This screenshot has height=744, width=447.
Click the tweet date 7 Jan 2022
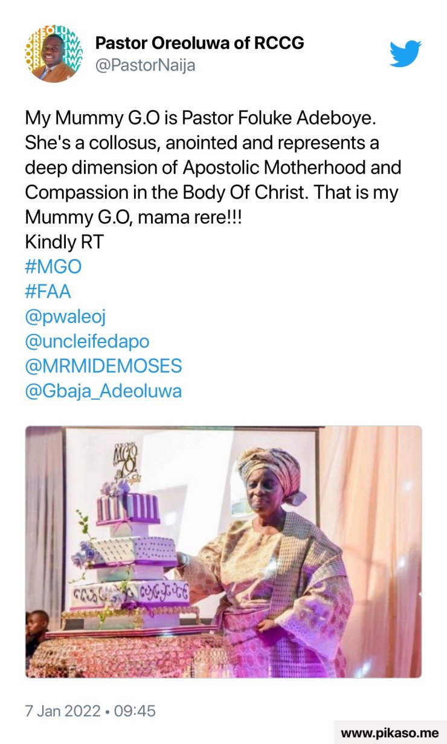pyautogui.click(x=62, y=711)
